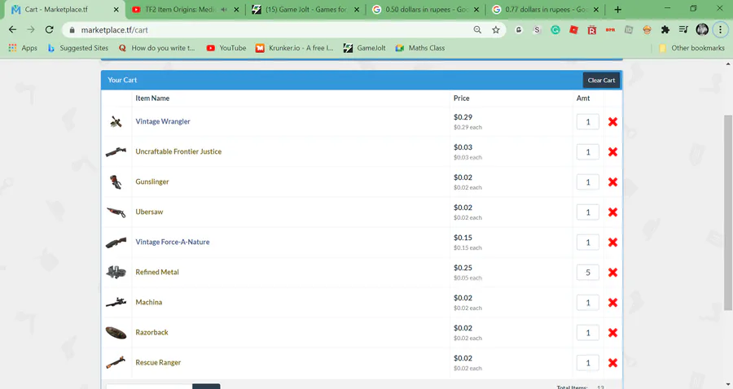Image resolution: width=733 pixels, height=389 pixels.
Task: Open Chrome three-dot menu
Action: point(721,30)
